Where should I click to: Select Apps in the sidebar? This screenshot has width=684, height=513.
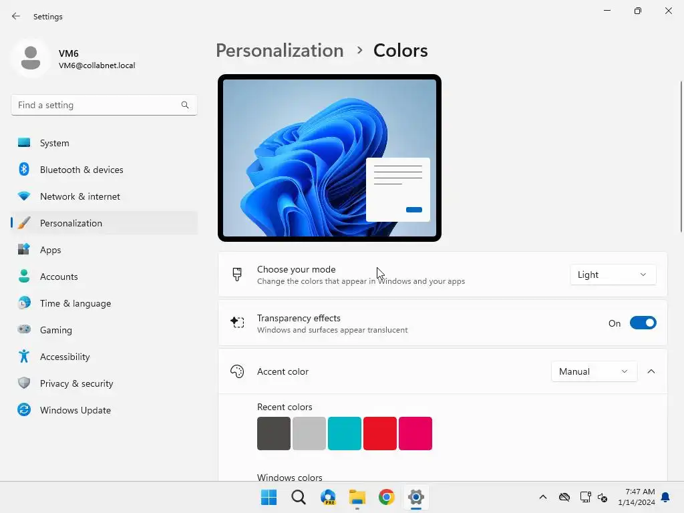(x=104, y=250)
